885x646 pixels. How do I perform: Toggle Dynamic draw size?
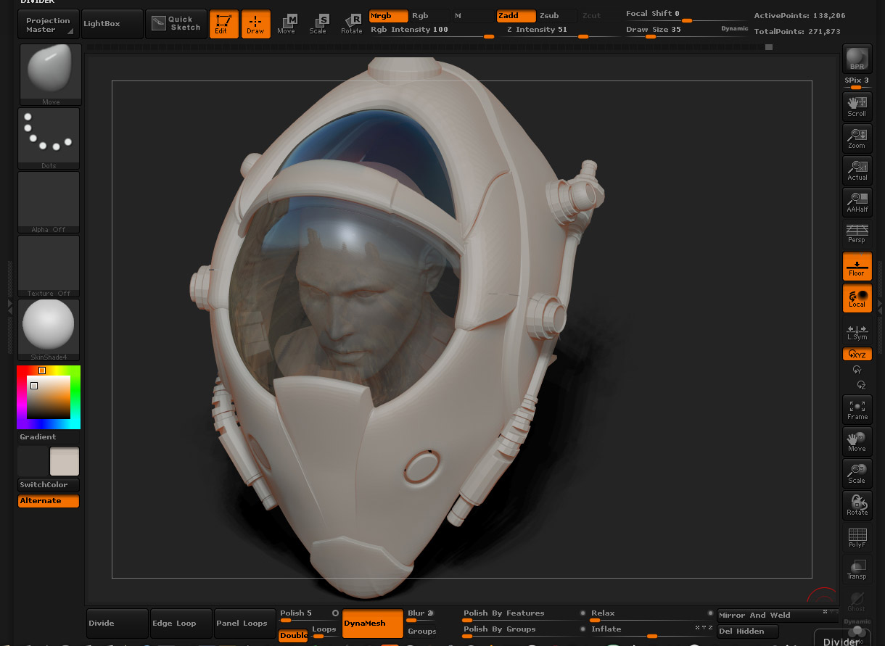pos(735,29)
